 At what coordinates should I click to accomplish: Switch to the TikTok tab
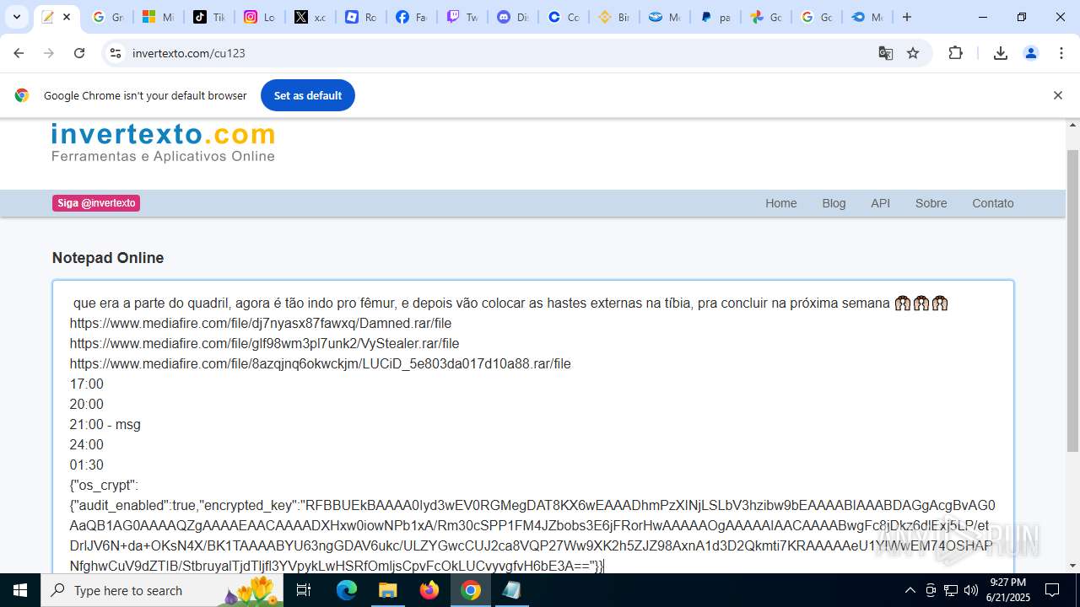point(208,17)
